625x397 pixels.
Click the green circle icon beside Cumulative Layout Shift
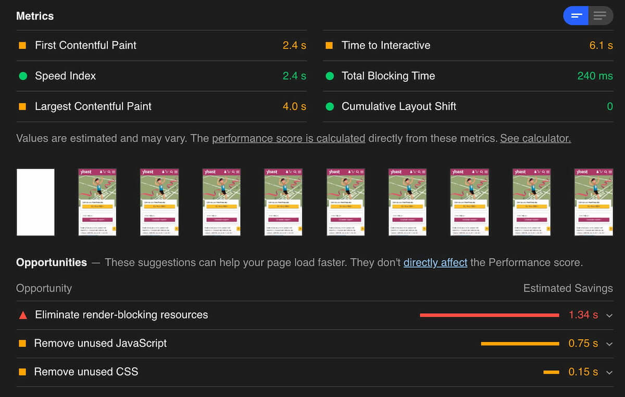[x=329, y=106]
